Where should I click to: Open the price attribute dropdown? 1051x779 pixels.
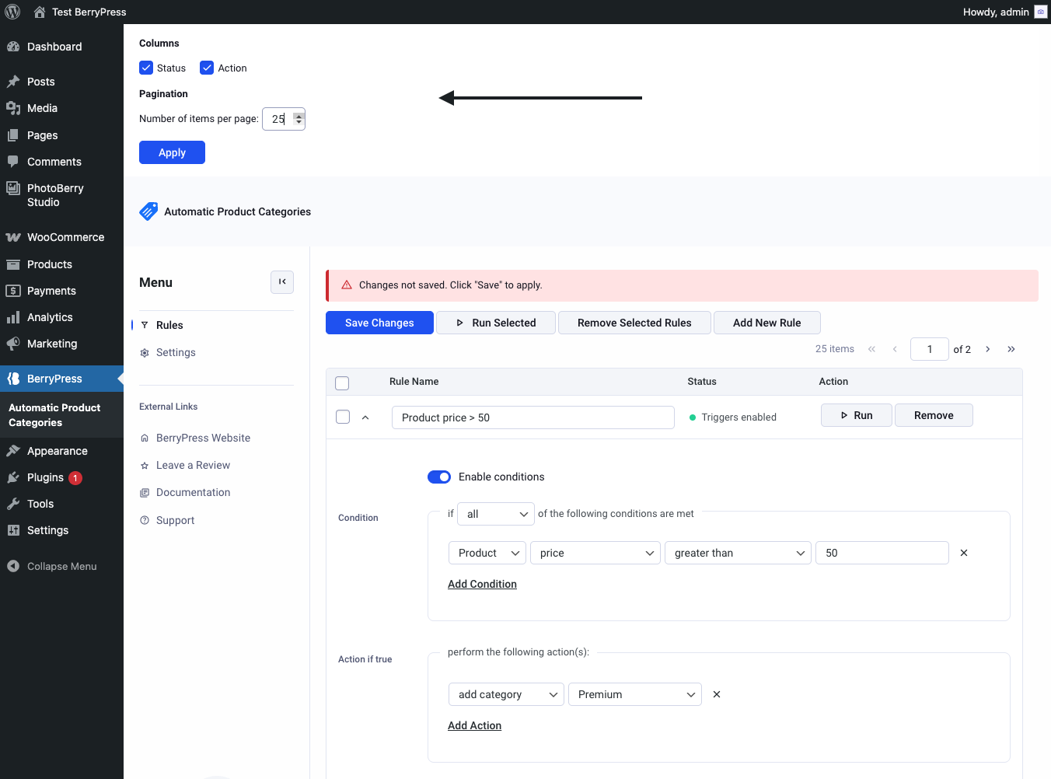595,553
